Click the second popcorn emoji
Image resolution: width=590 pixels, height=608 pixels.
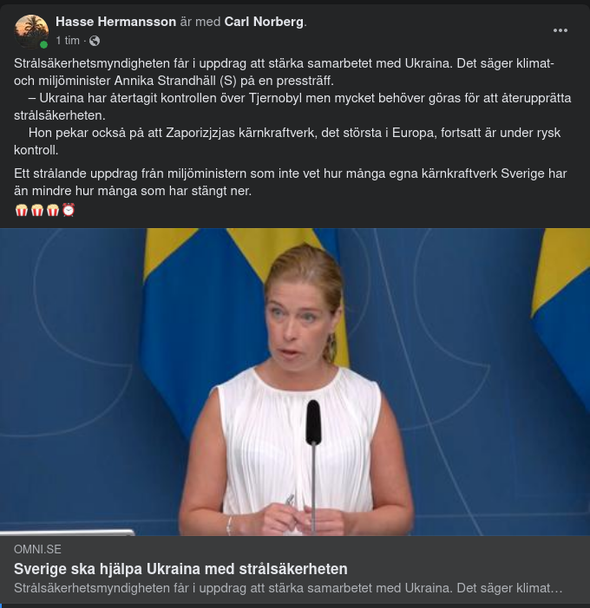pyautogui.click(x=37, y=210)
